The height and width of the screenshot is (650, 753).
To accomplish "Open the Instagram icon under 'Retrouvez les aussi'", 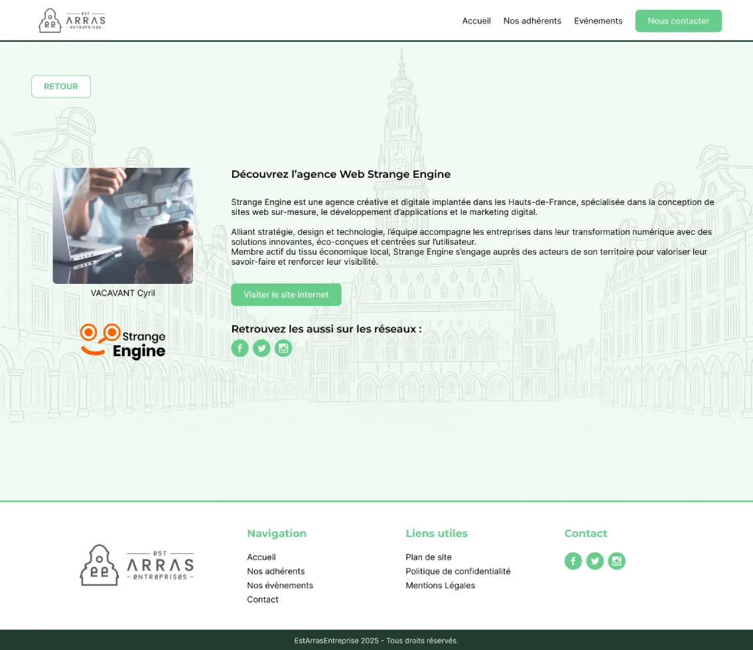I will [x=283, y=348].
